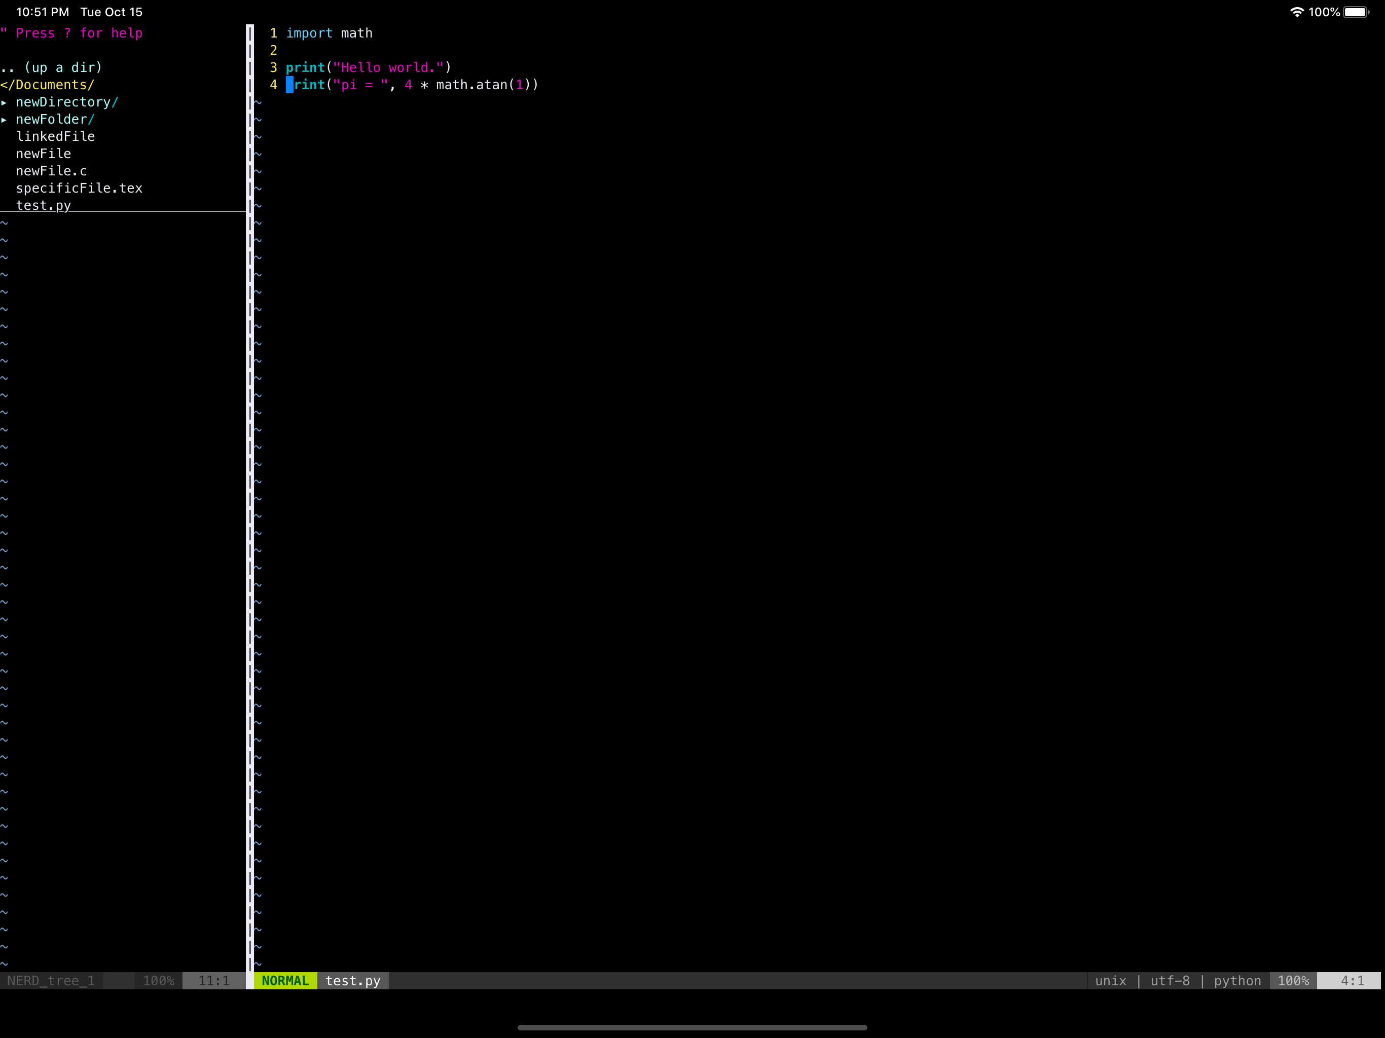Click the utf-8 encoding indicator

[x=1169, y=981]
